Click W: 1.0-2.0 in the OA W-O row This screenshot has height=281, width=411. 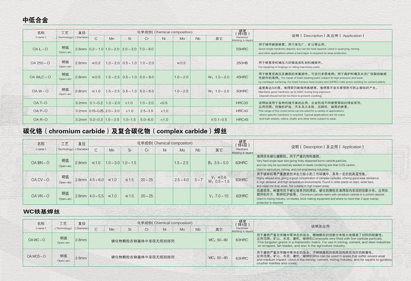[x=219, y=91]
